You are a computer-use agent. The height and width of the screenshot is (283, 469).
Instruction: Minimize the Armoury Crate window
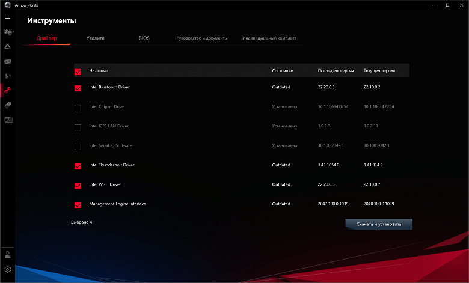point(434,5)
